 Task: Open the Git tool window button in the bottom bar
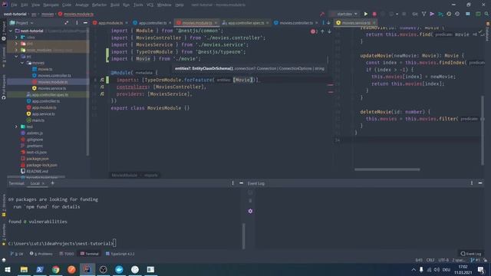tap(17, 254)
